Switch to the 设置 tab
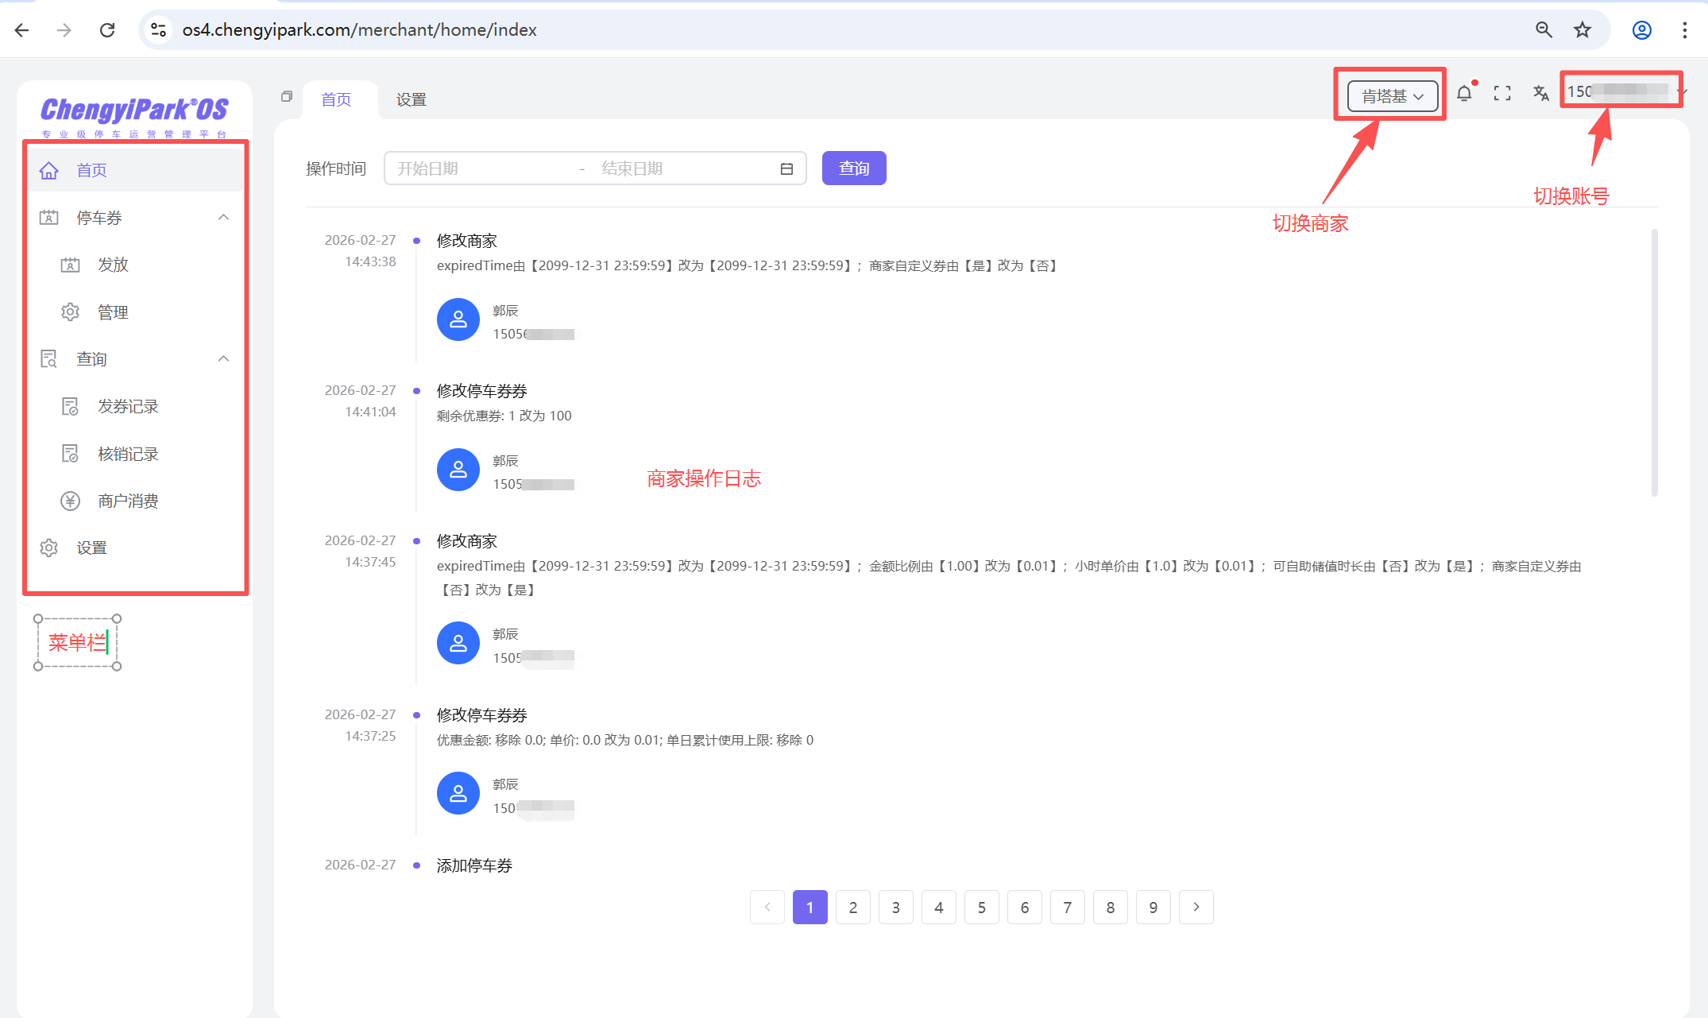Screen dimensions: 1708x1018 pyautogui.click(x=411, y=99)
